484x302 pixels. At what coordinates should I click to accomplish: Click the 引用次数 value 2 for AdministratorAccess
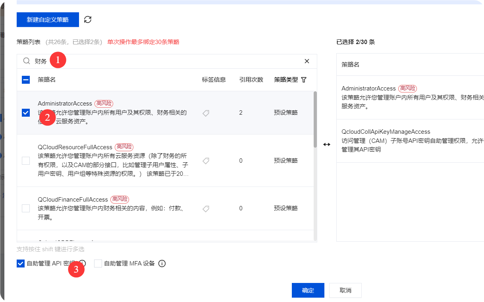(x=241, y=113)
